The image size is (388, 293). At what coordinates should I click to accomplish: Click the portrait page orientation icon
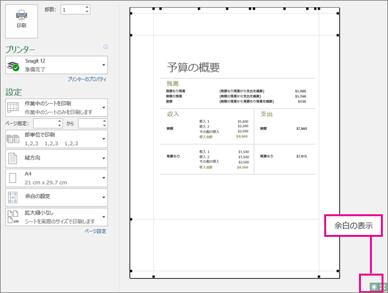point(13,158)
